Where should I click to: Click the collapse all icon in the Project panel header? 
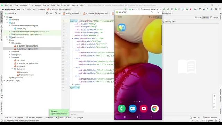tap(51, 13)
